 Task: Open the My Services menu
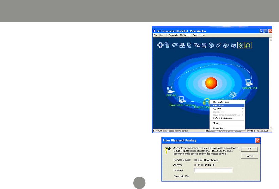(x=185, y=35)
